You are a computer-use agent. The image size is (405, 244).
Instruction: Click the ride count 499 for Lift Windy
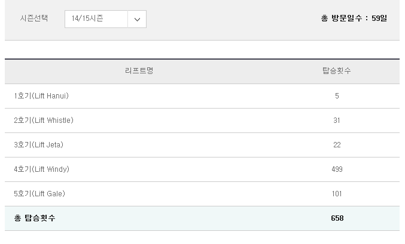337,169
